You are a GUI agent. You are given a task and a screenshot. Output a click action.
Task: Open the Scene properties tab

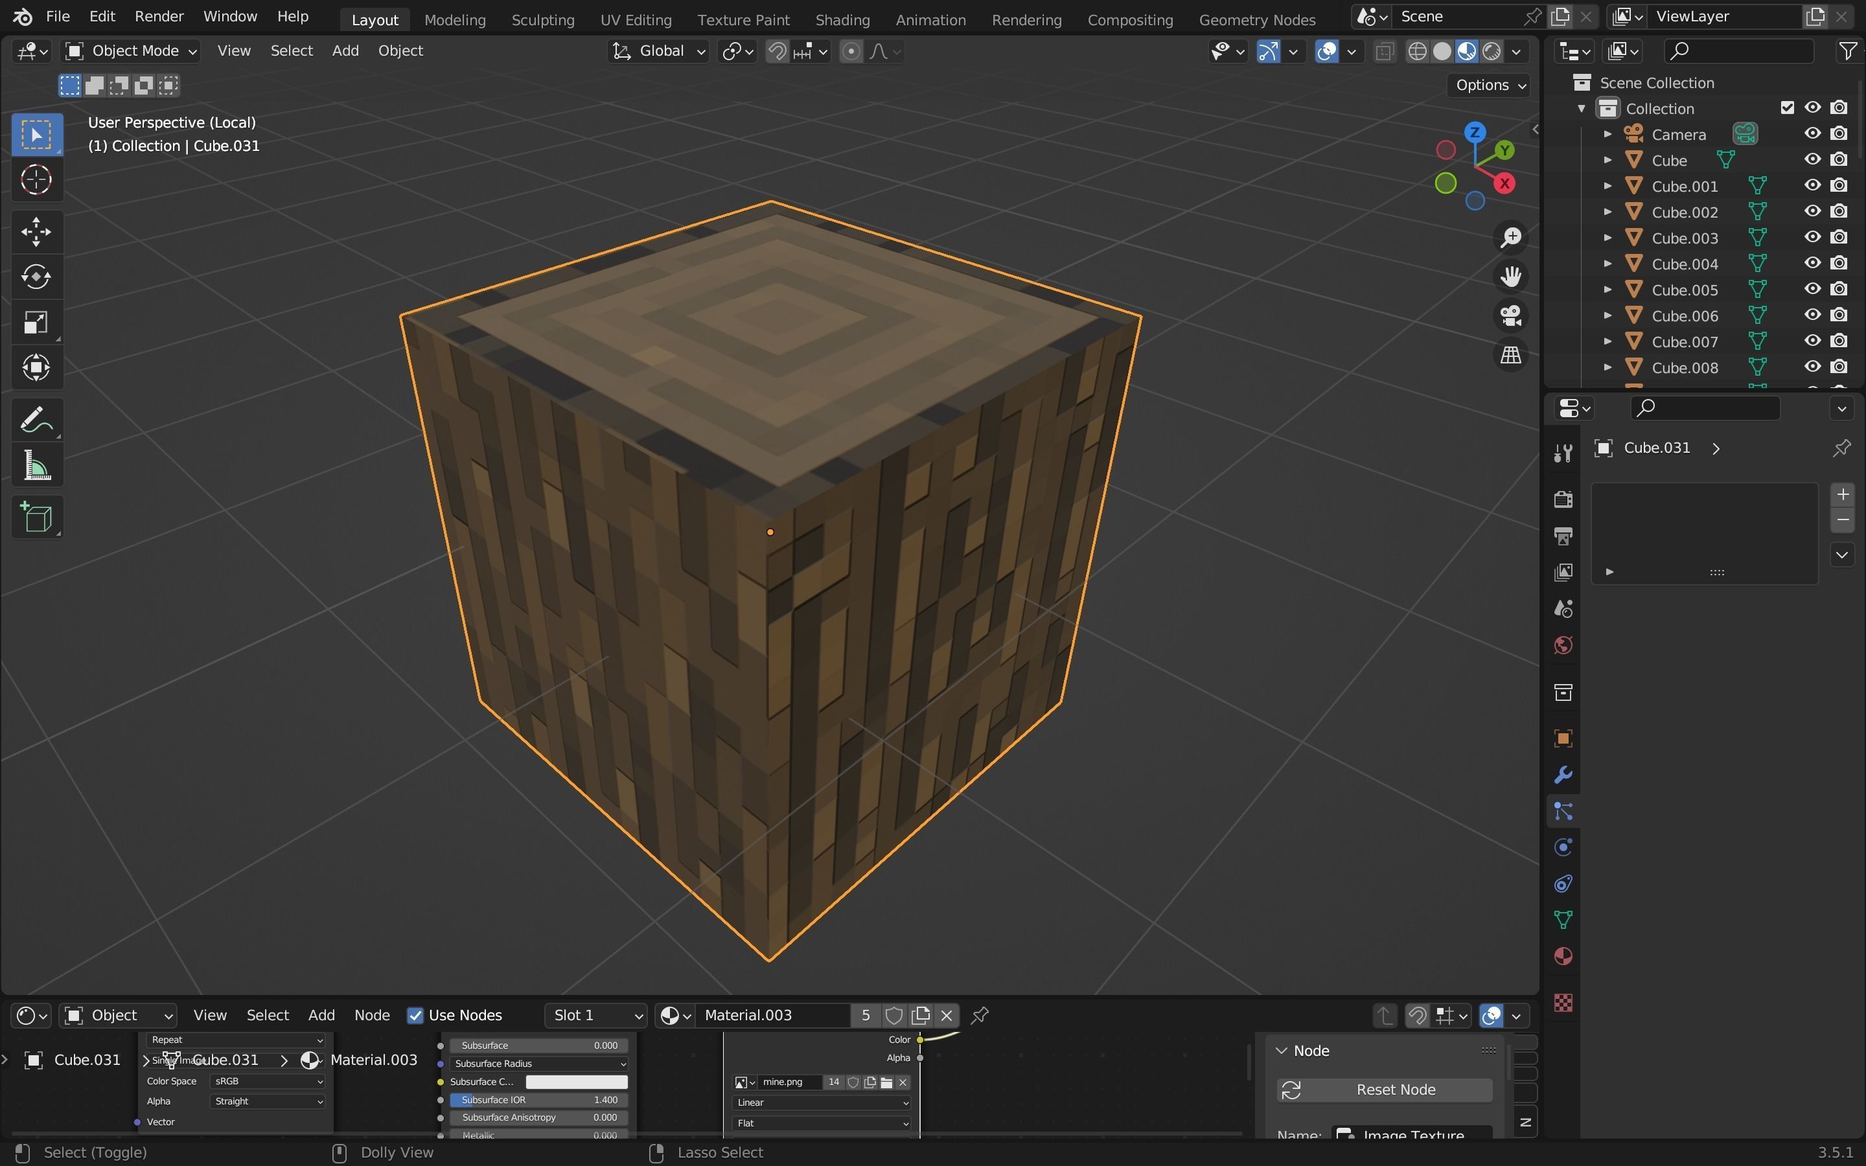(x=1563, y=609)
